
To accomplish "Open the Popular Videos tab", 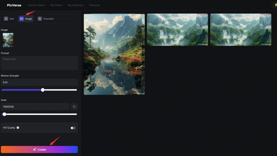I will (x=36, y=5).
